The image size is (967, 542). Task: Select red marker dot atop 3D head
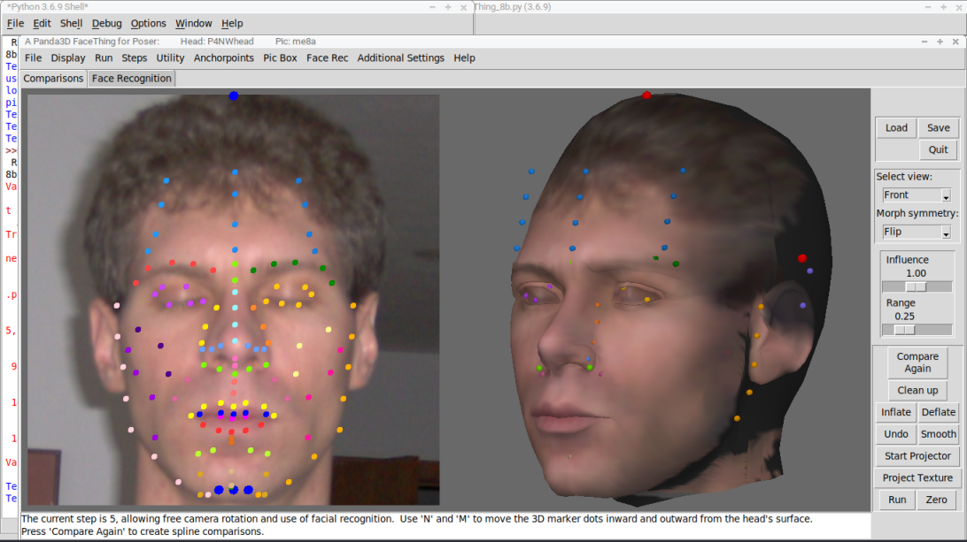[646, 95]
